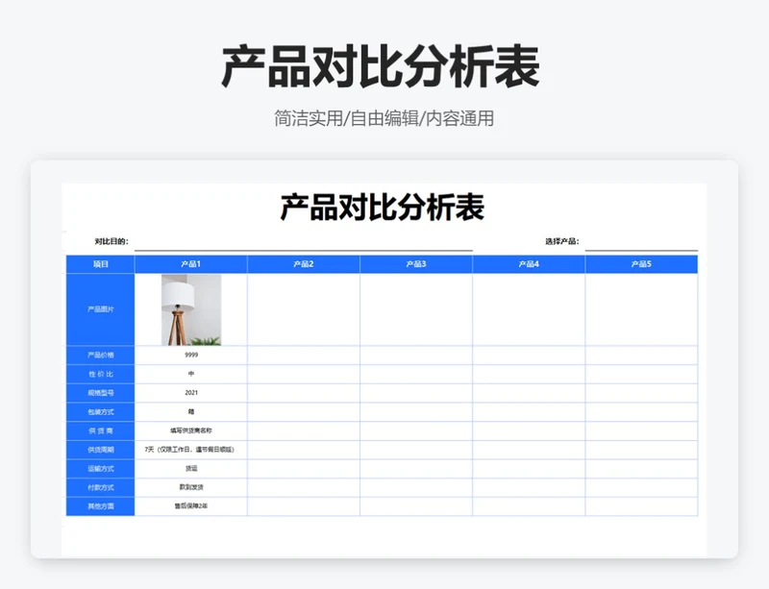Select the 包装方式 row label
Image resolution: width=769 pixels, height=589 pixels.
point(101,412)
